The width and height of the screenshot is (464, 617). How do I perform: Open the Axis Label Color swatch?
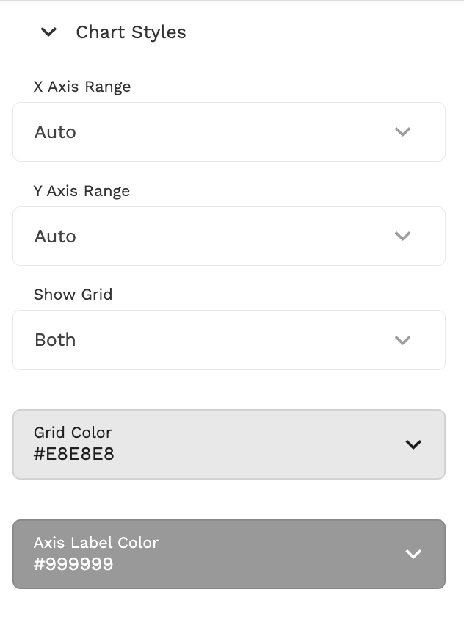click(228, 555)
